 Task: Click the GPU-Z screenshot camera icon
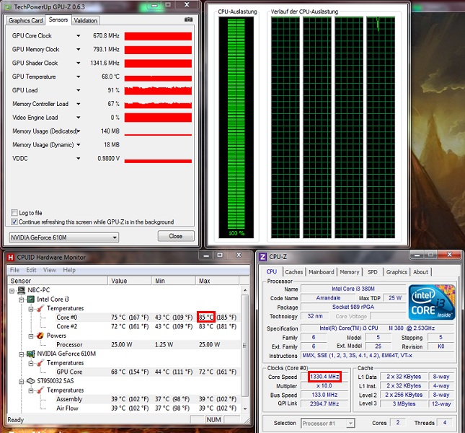point(188,19)
